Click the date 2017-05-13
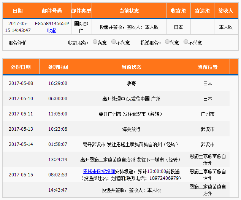 click(x=21, y=129)
